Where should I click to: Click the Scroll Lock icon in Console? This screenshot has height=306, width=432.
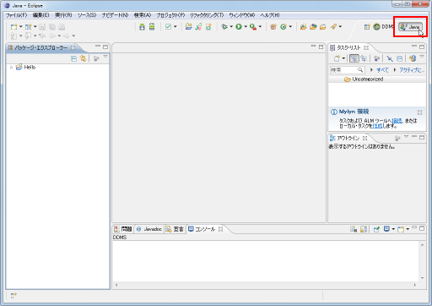coord(364,229)
